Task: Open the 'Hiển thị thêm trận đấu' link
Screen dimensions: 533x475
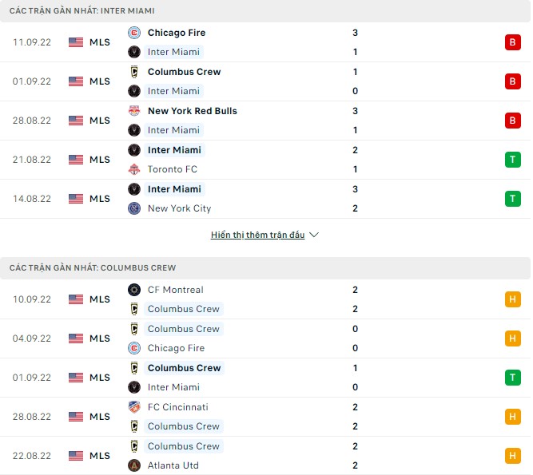Action: coord(258,236)
